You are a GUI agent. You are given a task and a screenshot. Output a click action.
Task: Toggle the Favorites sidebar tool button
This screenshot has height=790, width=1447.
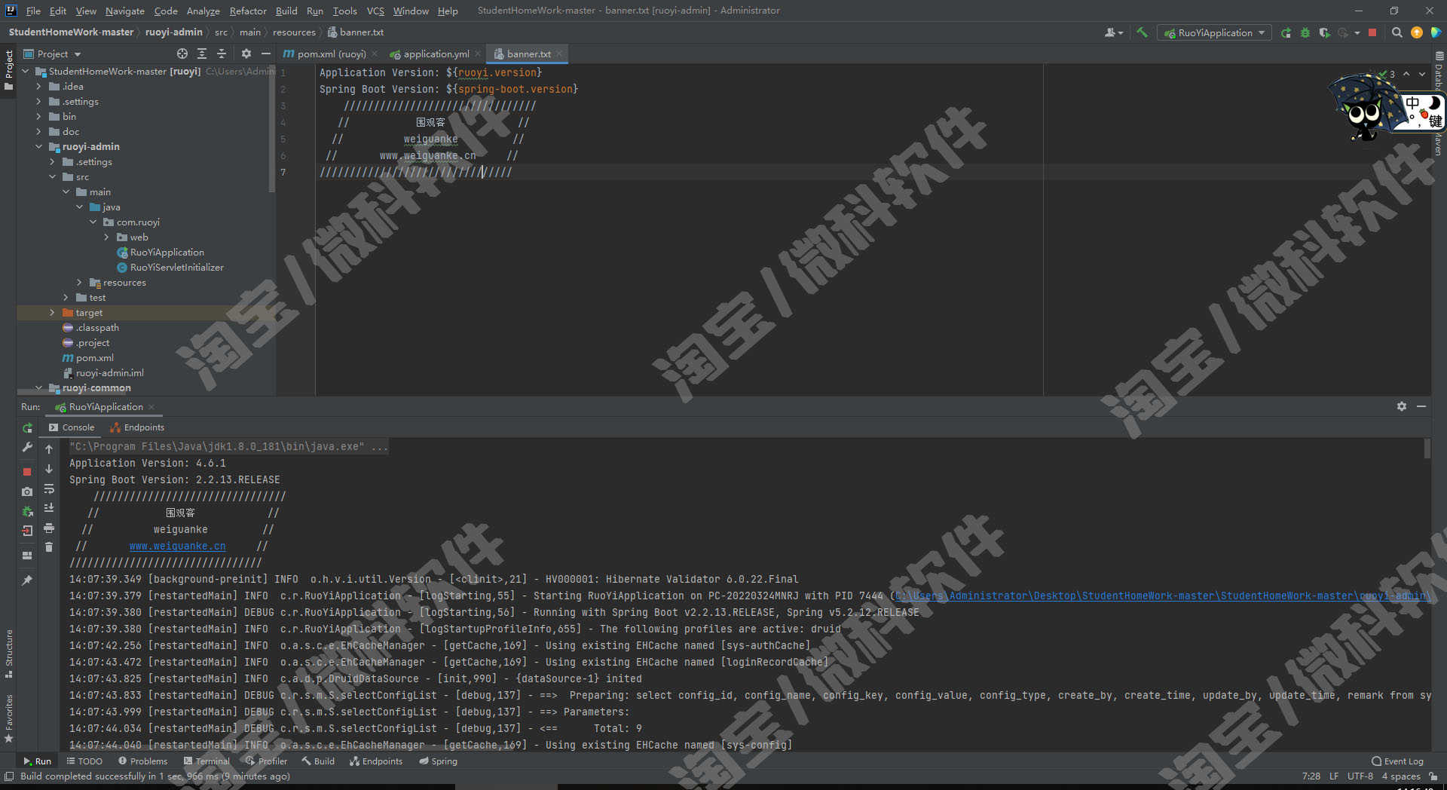(8, 718)
